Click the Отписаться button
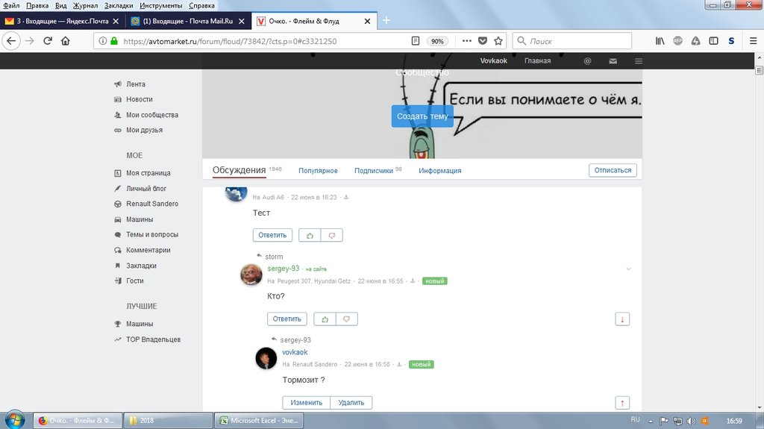 pyautogui.click(x=613, y=170)
